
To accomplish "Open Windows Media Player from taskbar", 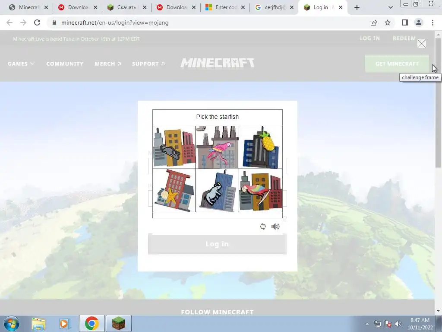I will (x=64, y=323).
